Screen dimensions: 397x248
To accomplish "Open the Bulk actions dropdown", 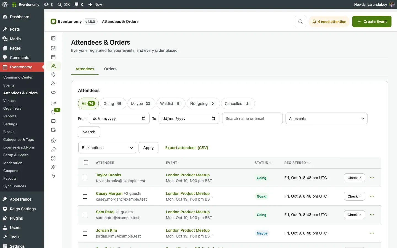I will (107, 148).
